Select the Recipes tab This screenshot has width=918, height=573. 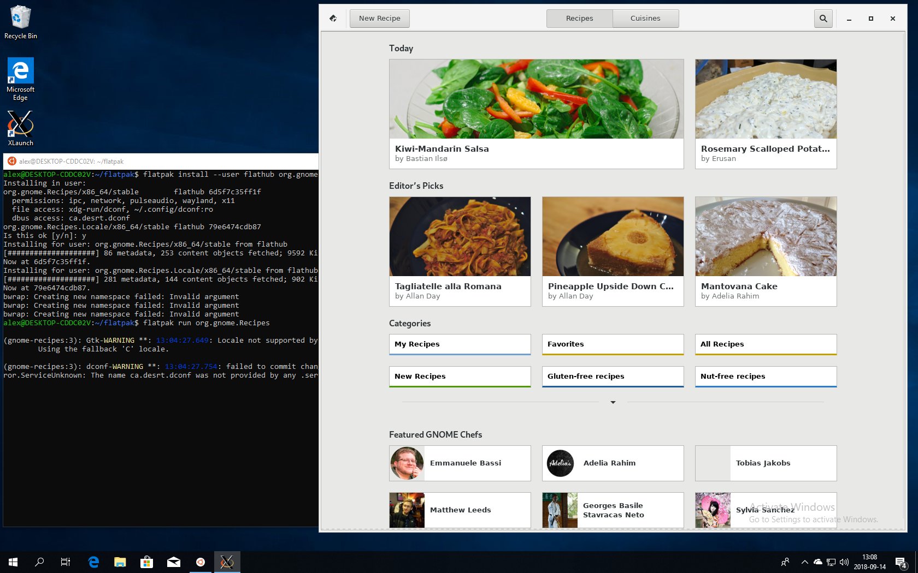pyautogui.click(x=579, y=18)
